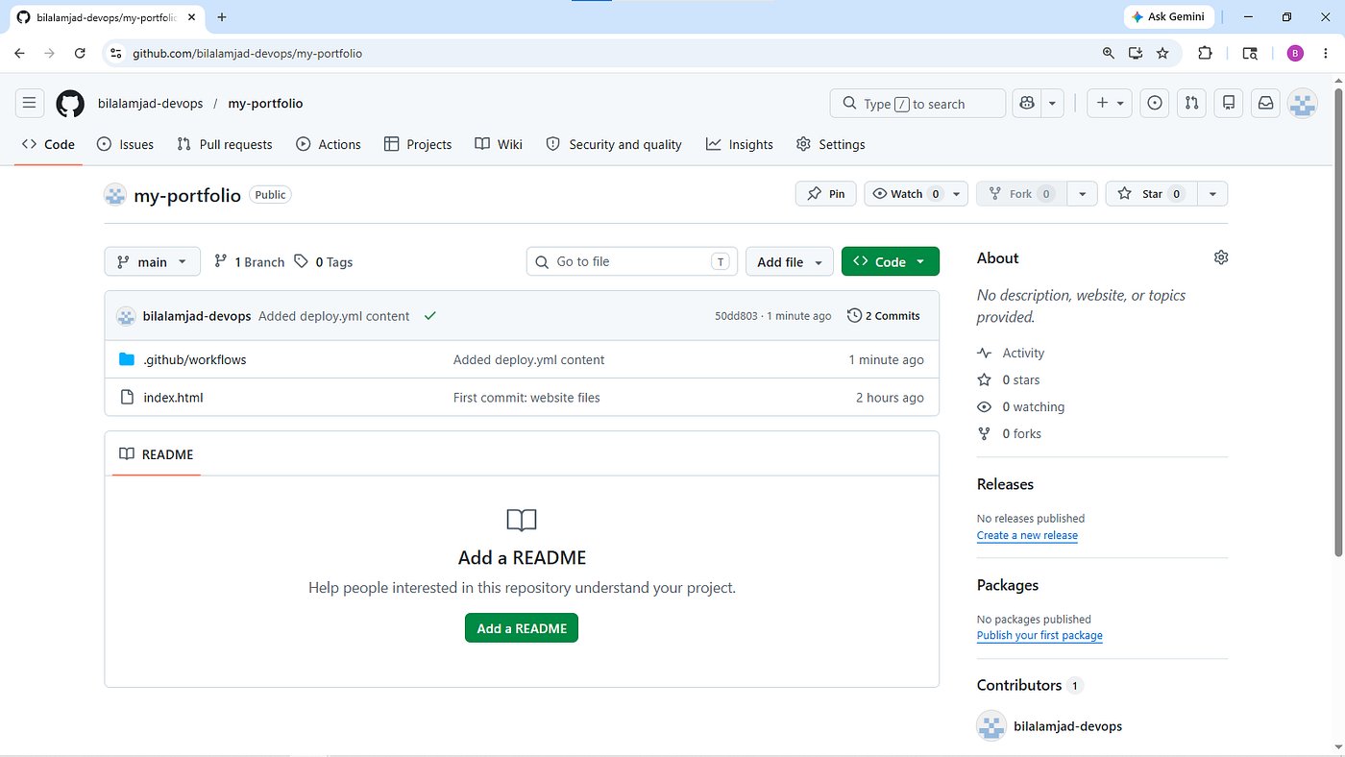Click the green Add a README button

click(522, 628)
